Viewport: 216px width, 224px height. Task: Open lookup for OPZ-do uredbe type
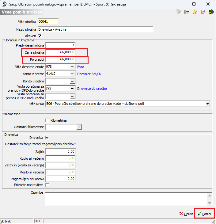pos(73,89)
